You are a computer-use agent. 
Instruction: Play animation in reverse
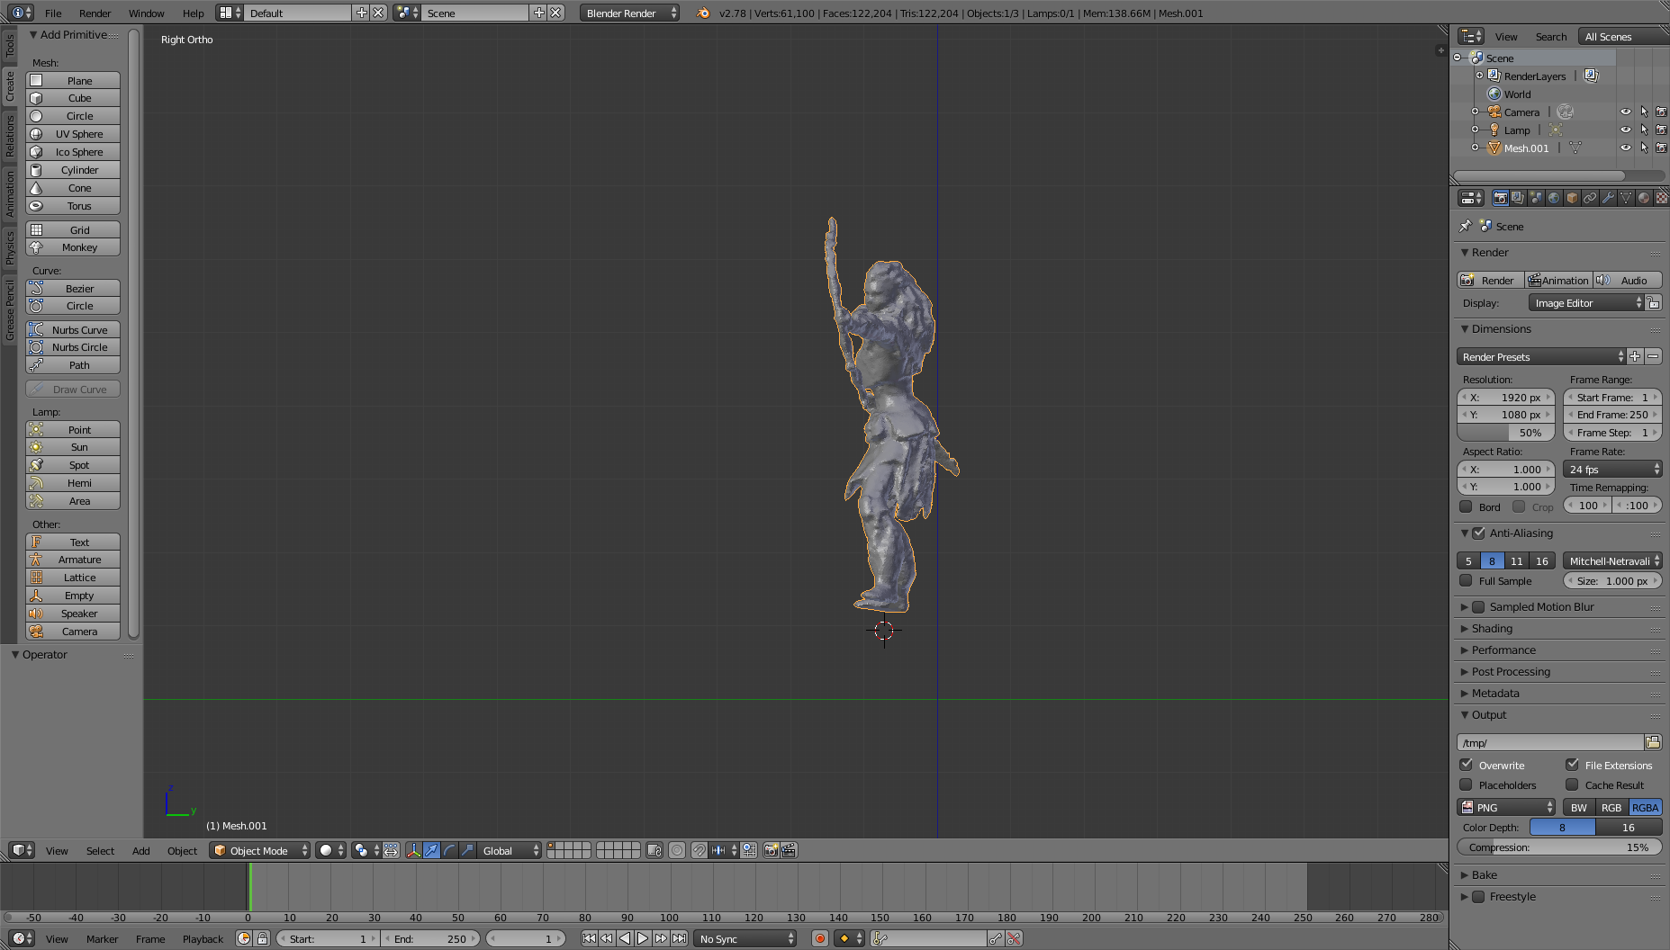(625, 938)
